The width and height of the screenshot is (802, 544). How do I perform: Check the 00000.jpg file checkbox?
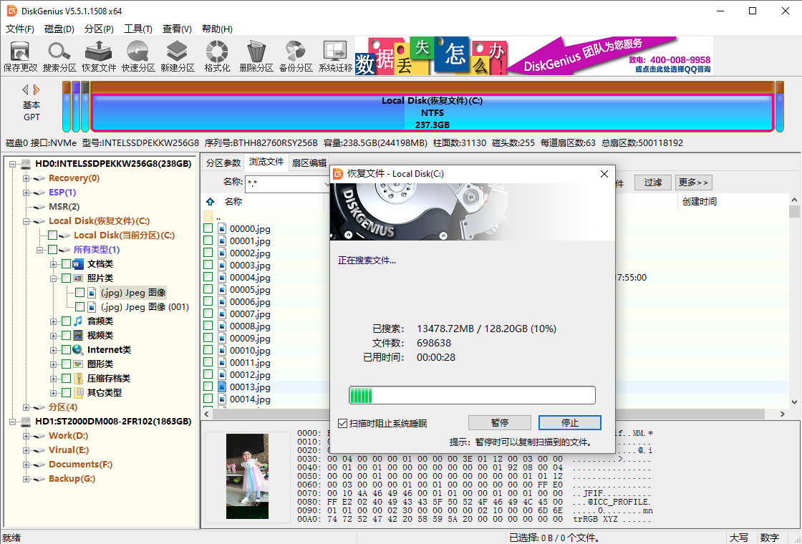208,228
